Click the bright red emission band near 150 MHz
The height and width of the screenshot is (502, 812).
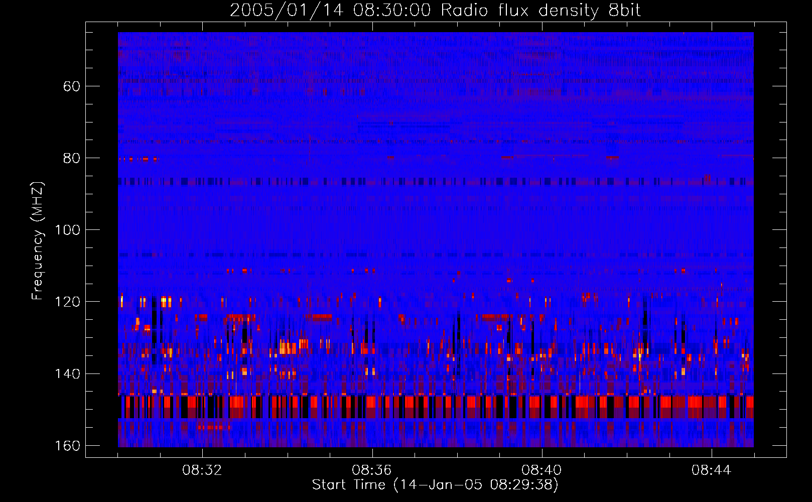436,407
